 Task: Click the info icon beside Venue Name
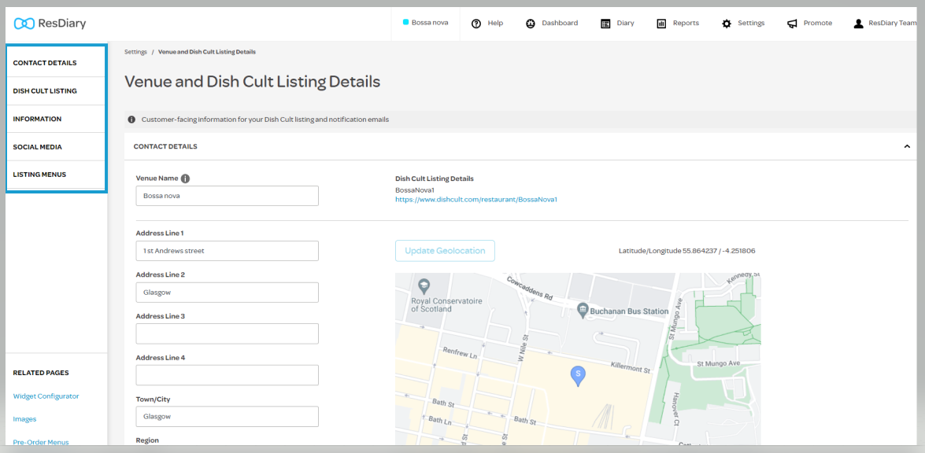coord(185,179)
